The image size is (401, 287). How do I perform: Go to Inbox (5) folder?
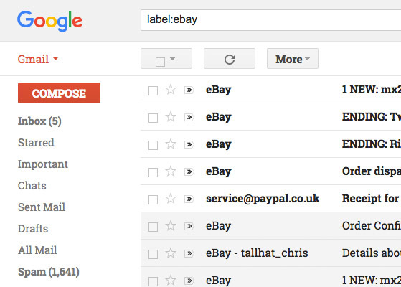39,121
